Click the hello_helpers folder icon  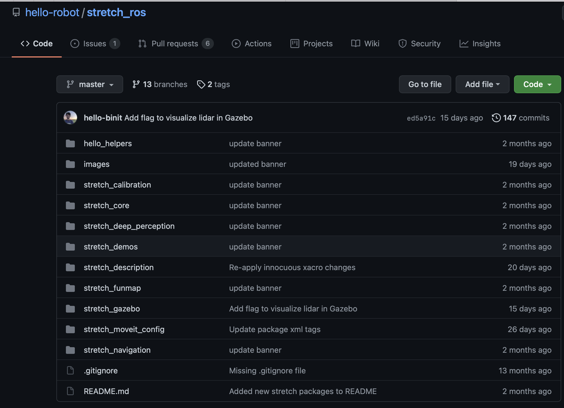(x=70, y=143)
